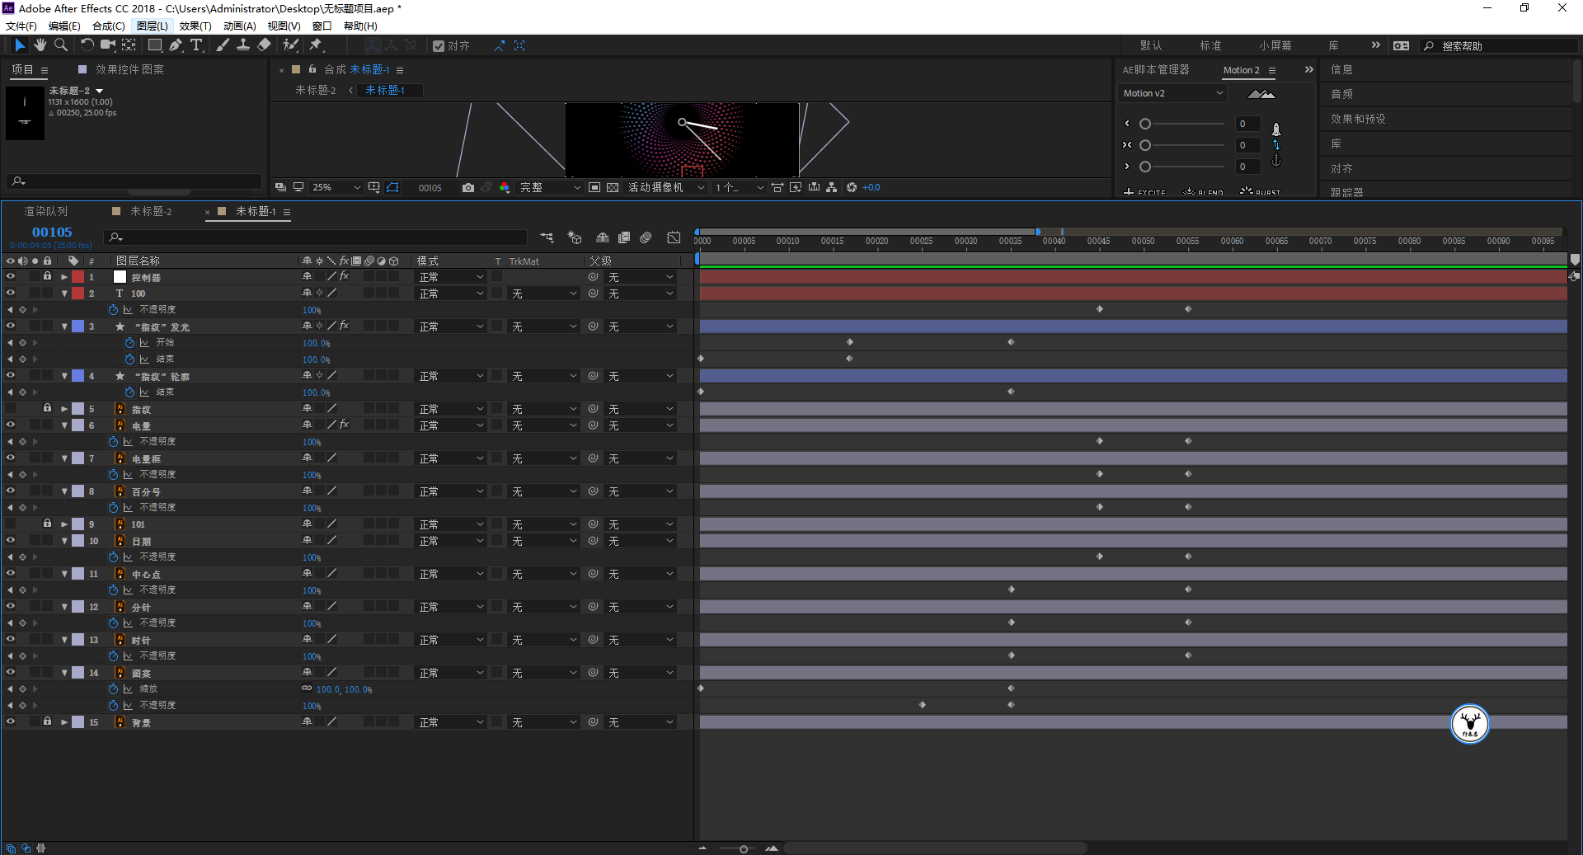Image resolution: width=1583 pixels, height=855 pixels.
Task: Unlock the 指纹 layer 5
Action: (47, 409)
